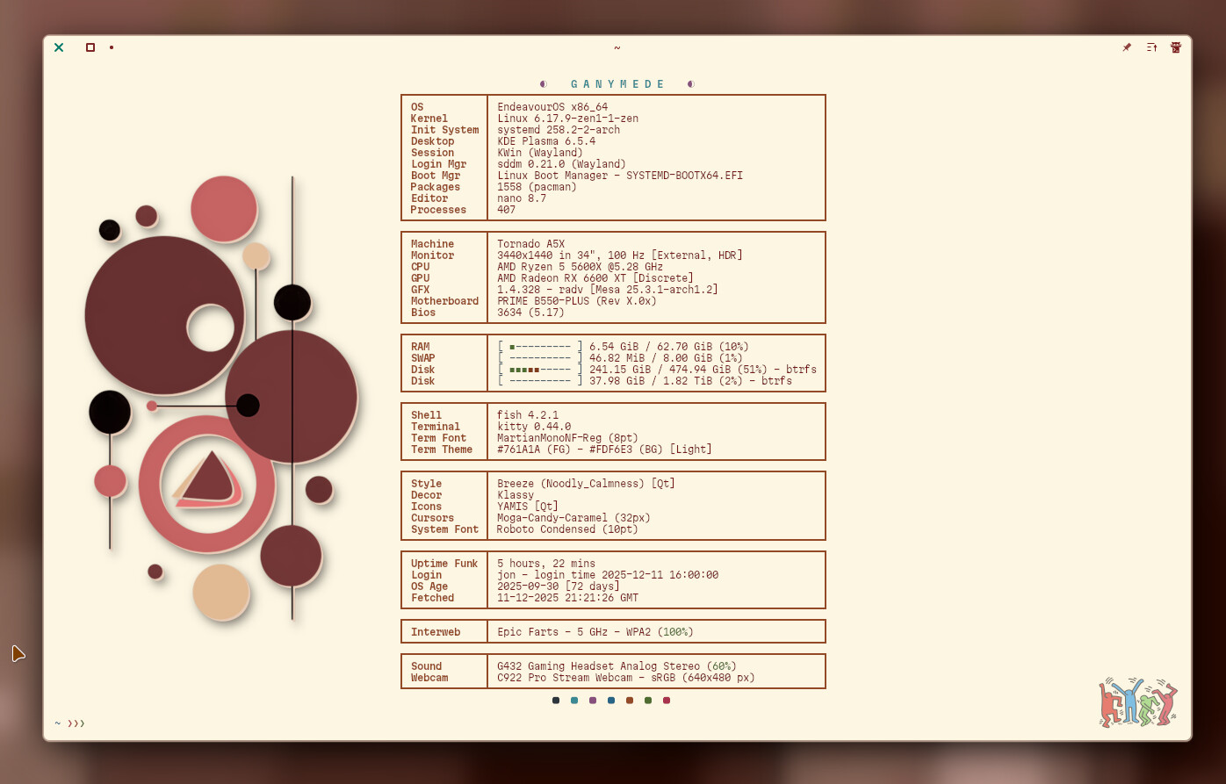The height and width of the screenshot is (784, 1226).
Task: Click the shell prompt arrows at bottom
Action: tap(76, 723)
